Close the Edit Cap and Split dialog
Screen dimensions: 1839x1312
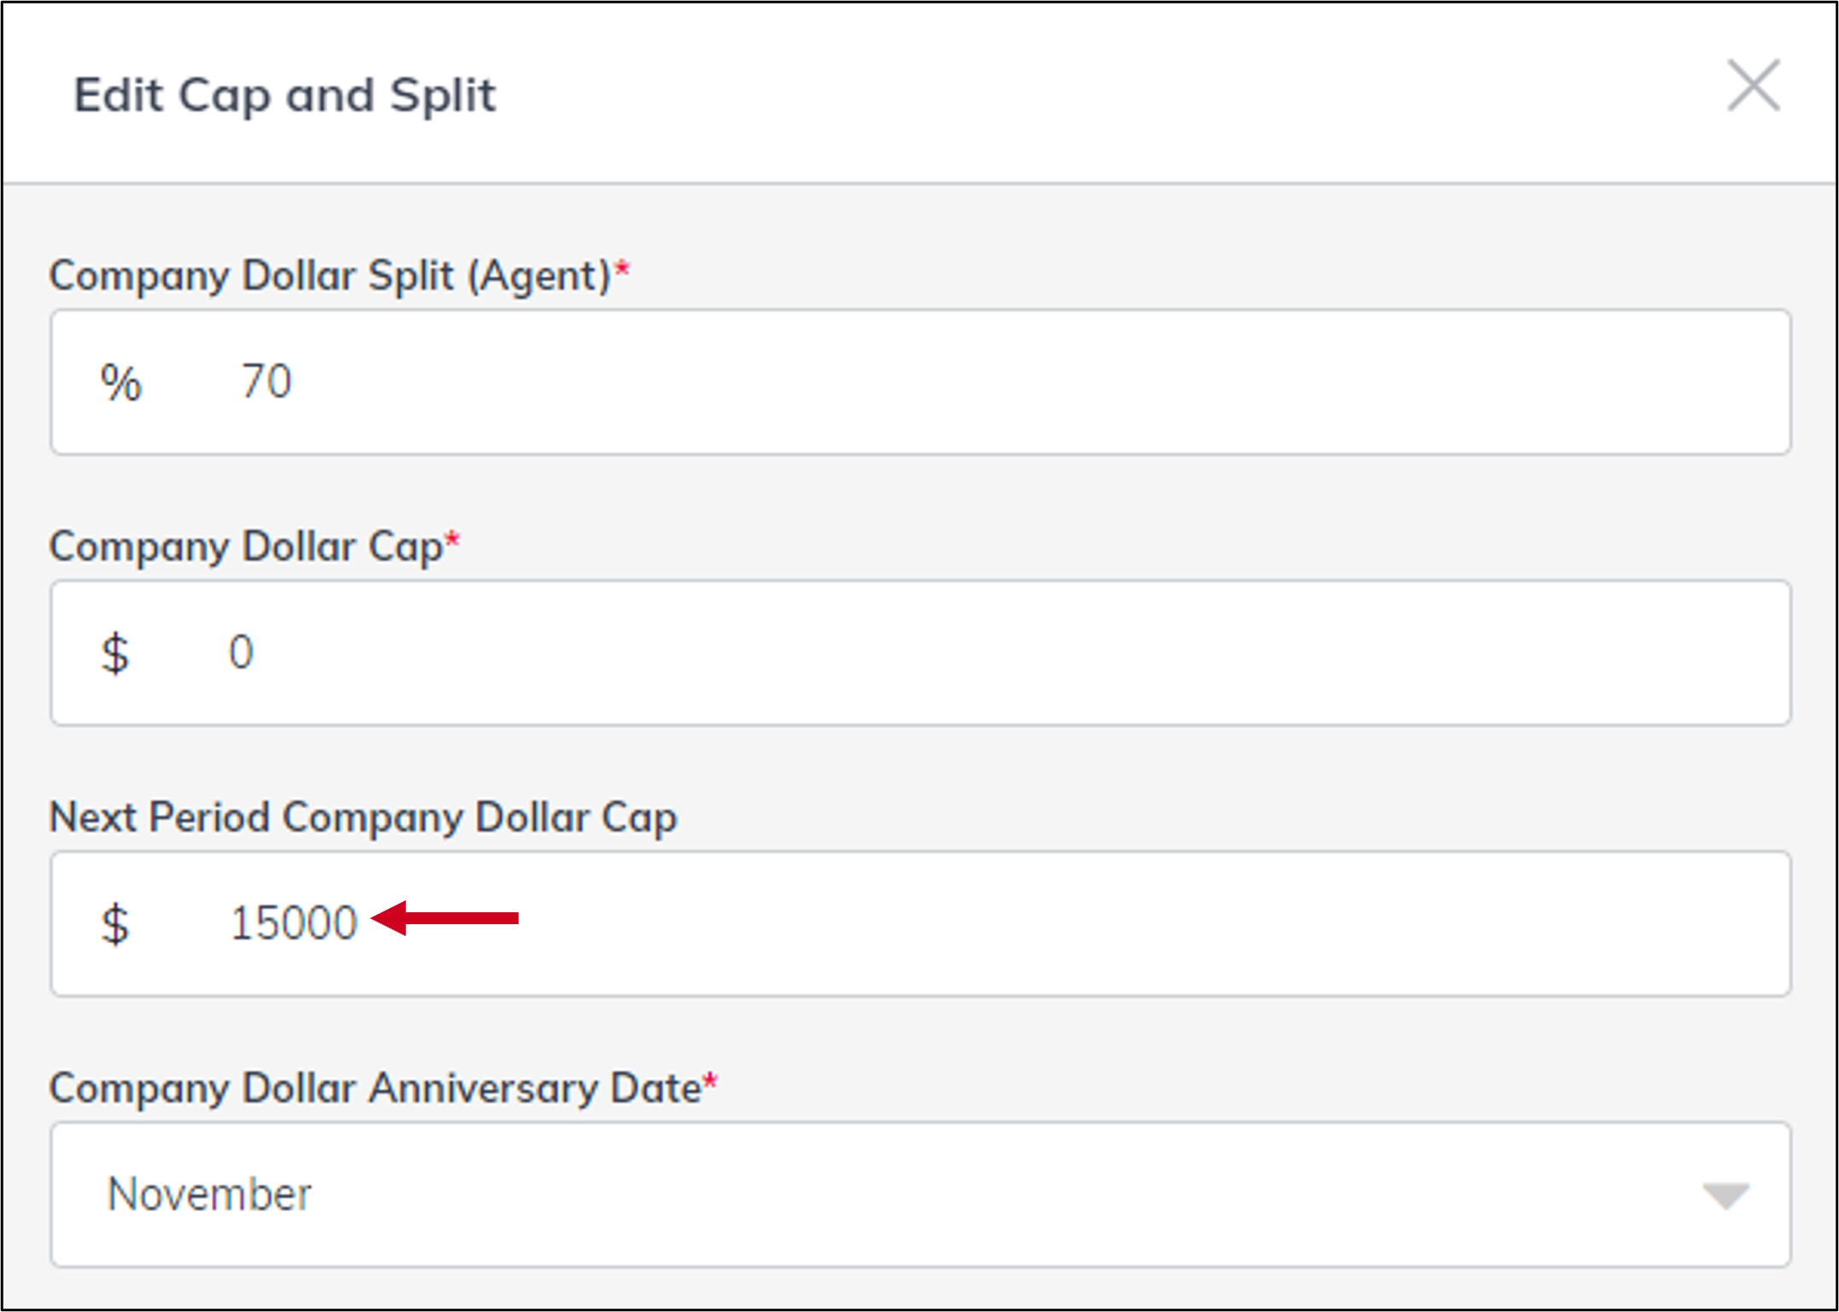[x=1753, y=85]
